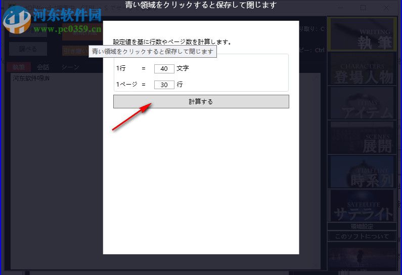Click the 環境設定 settings button
This screenshot has width=402, height=275.
tap(362, 226)
